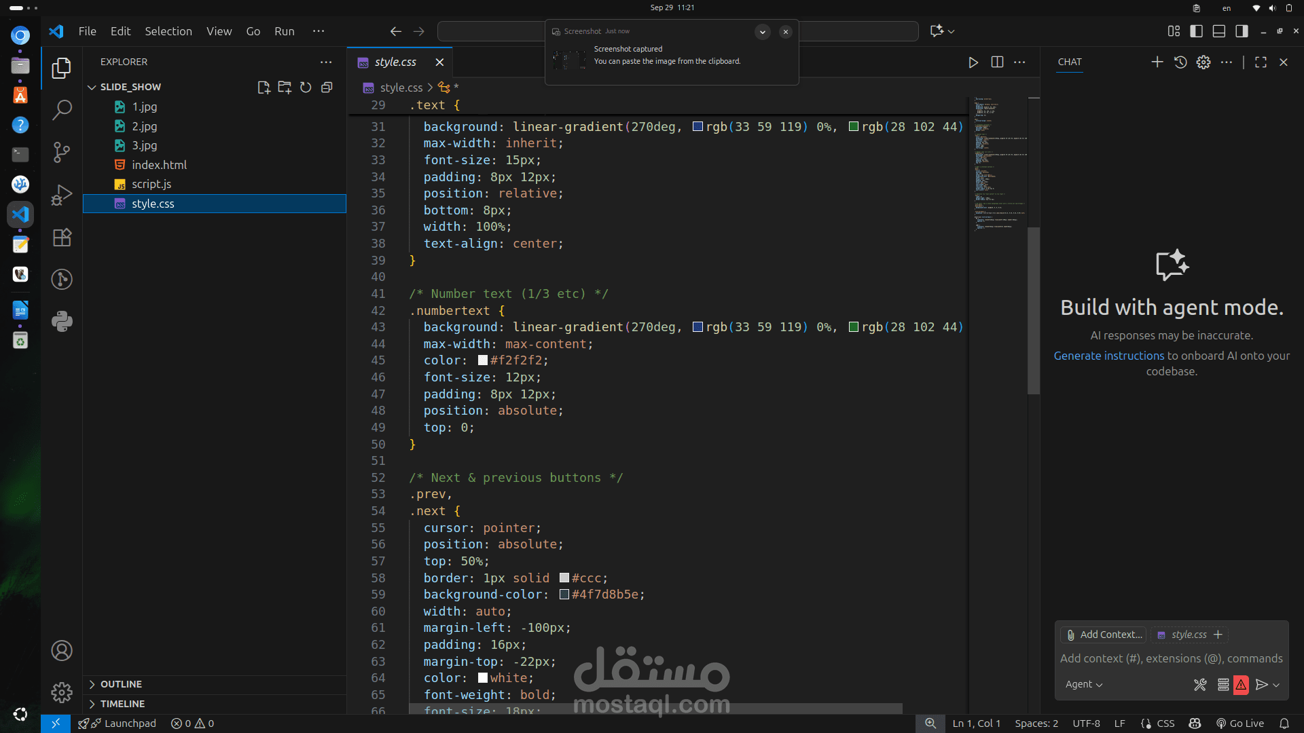Open the Extensions view

(x=62, y=238)
